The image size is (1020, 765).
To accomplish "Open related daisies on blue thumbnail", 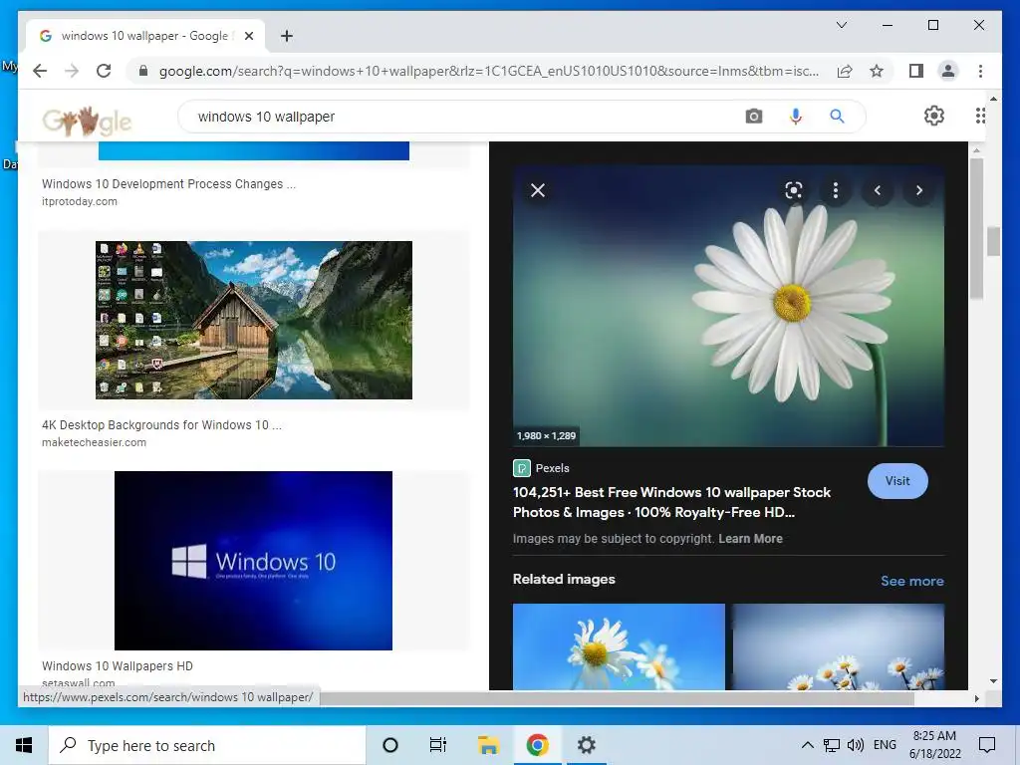I will (x=619, y=646).
